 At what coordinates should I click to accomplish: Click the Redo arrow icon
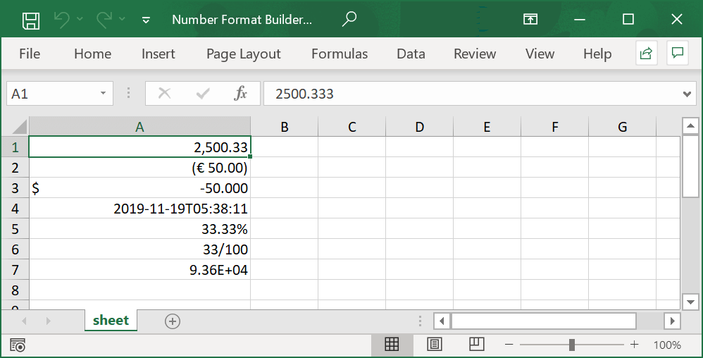tap(104, 20)
